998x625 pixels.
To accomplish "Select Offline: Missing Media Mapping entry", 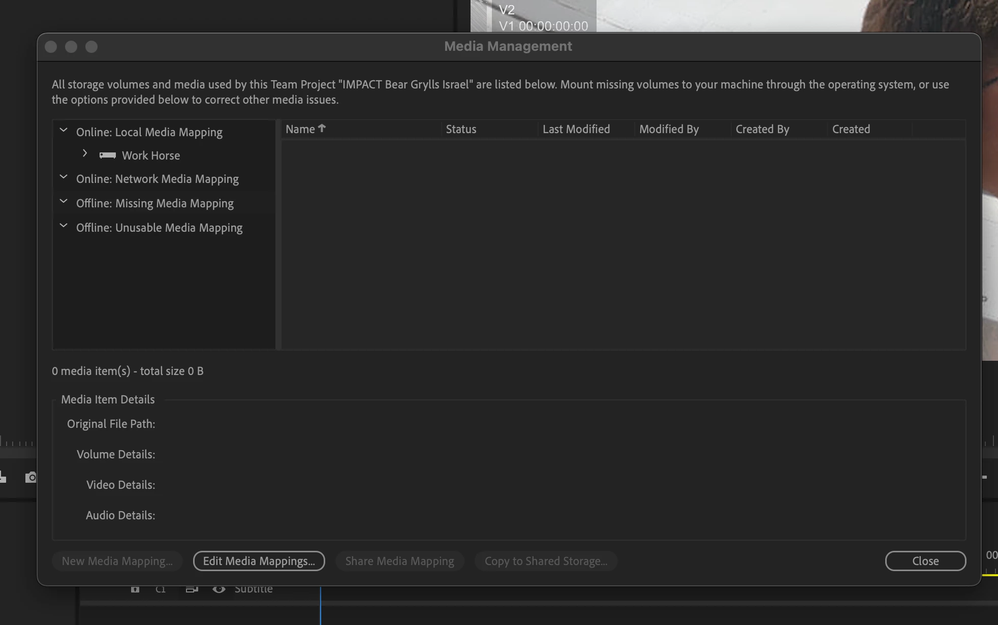I will (x=154, y=203).
